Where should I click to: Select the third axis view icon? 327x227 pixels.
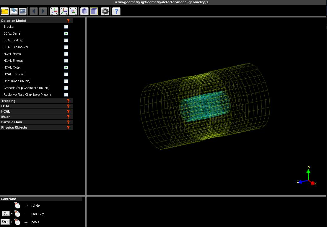click(73, 11)
